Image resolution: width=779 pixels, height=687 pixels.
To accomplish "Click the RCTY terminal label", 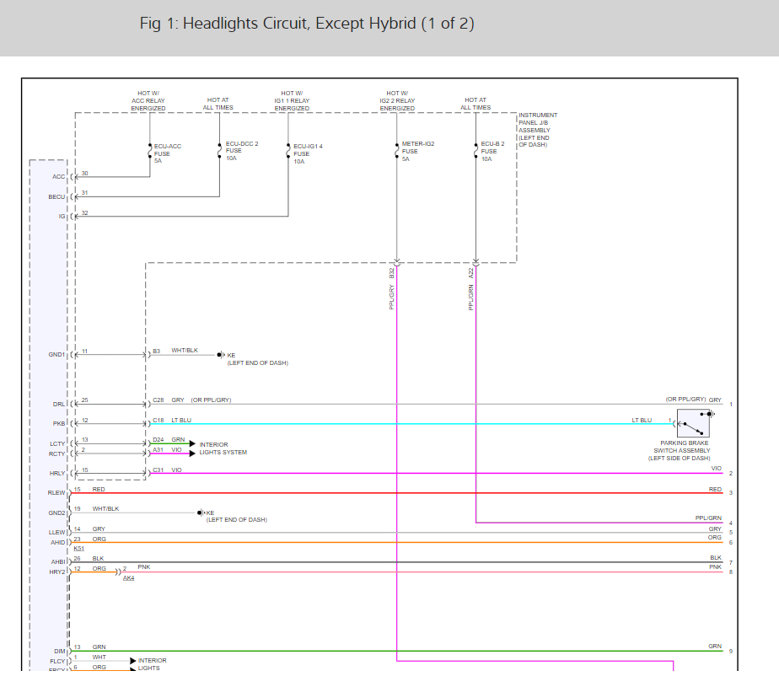I will pyautogui.click(x=57, y=454).
